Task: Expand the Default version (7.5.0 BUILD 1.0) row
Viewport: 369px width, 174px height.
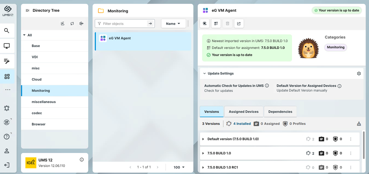Action: pyautogui.click(x=203, y=139)
